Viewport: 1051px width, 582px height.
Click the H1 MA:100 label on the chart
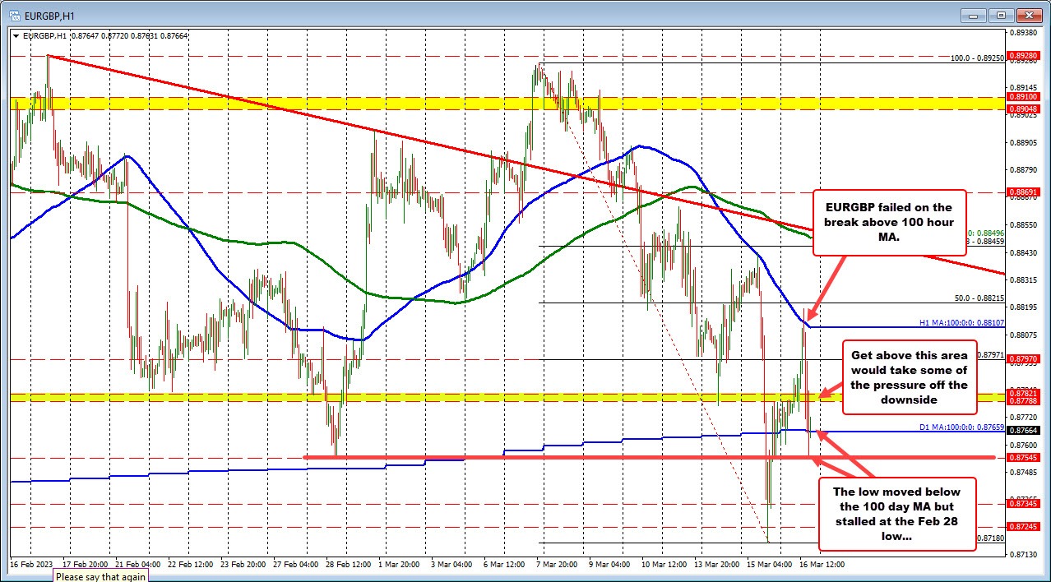tap(964, 322)
